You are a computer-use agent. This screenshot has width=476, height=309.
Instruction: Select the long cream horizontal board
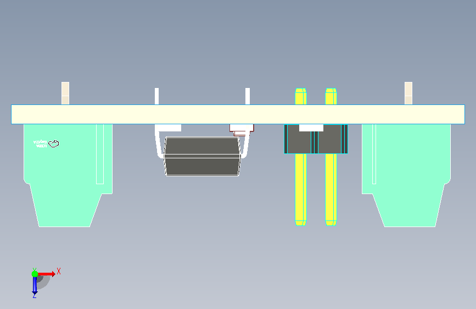(x=238, y=114)
